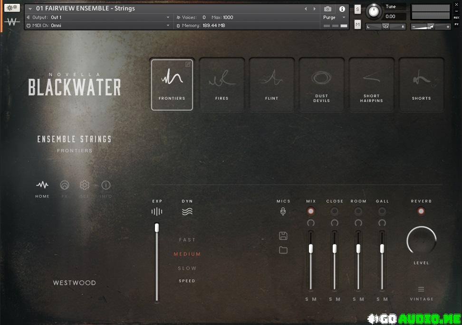462x325 pixels.
Task: Click the header pan L/R slider
Action: [x=385, y=27]
